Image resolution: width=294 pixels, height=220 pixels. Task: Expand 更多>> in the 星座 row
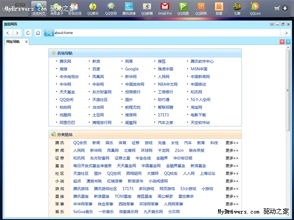click(x=232, y=196)
